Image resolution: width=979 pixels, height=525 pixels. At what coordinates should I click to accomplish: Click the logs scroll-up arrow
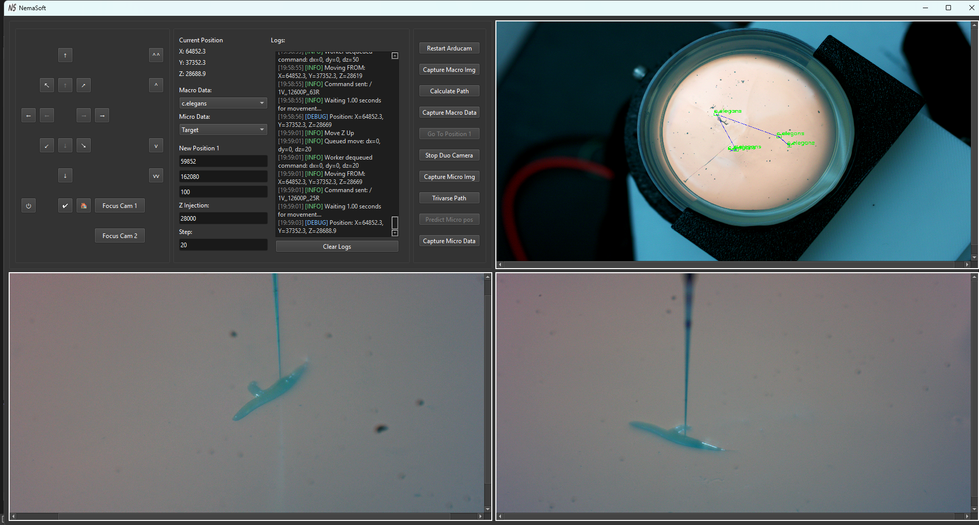pyautogui.click(x=395, y=56)
